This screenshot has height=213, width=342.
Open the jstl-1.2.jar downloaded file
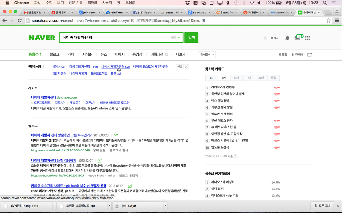pyautogui.click(x=139, y=206)
